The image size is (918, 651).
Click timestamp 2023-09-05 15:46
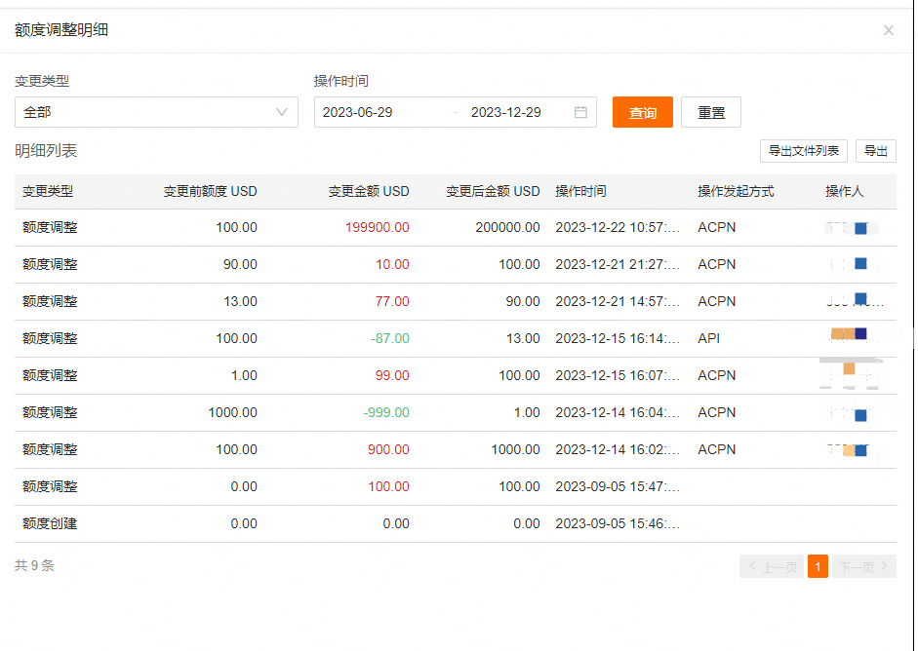(618, 523)
